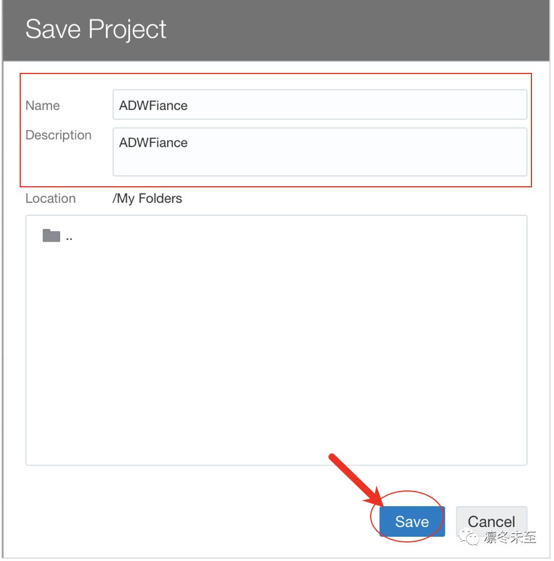Click the Save Project dialog title
The width and height of the screenshot is (554, 561).
[96, 29]
